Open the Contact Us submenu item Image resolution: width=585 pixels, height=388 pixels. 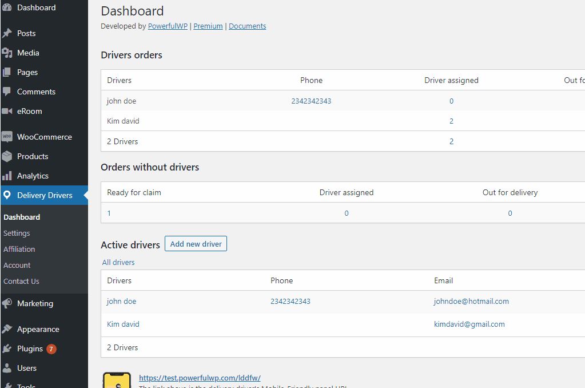tap(21, 281)
